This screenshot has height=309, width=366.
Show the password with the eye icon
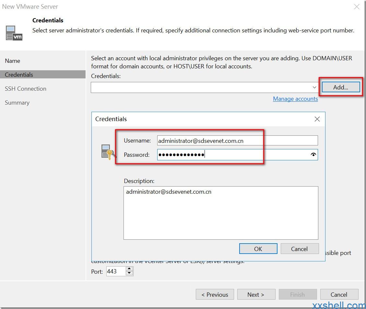[x=313, y=154]
